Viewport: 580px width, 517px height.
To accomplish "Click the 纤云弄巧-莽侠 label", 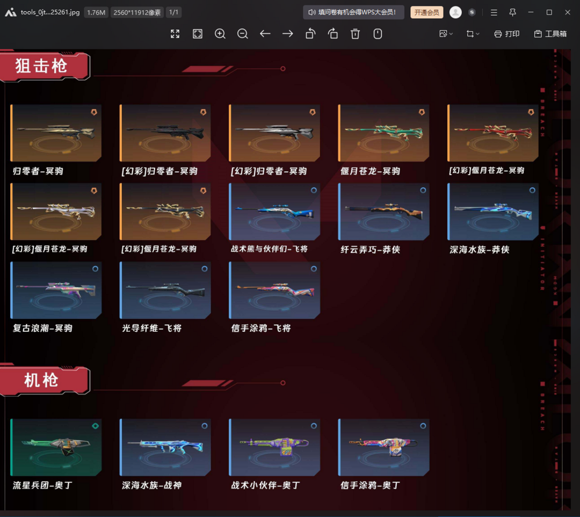I will (x=370, y=250).
